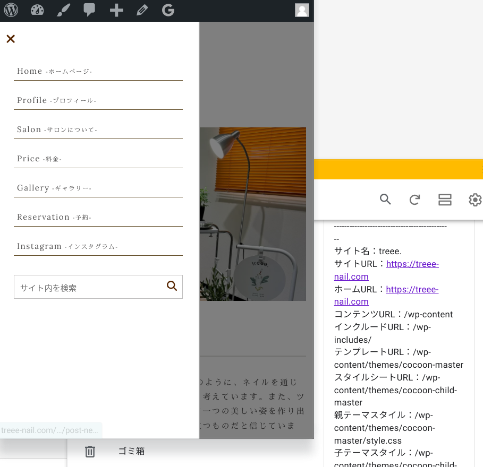View comments via the speech bubble icon
The width and height of the screenshot is (483, 467).
click(89, 10)
